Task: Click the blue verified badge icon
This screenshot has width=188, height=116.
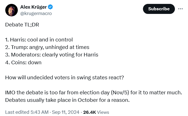Action: click(51, 7)
